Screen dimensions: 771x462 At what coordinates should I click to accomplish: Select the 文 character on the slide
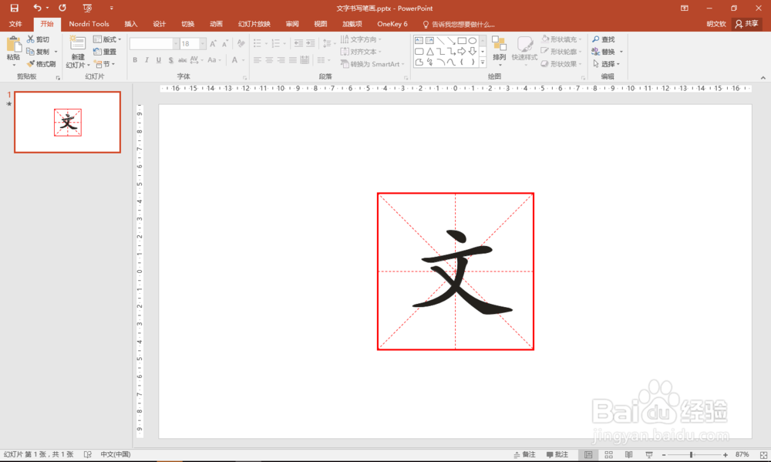tap(461, 272)
